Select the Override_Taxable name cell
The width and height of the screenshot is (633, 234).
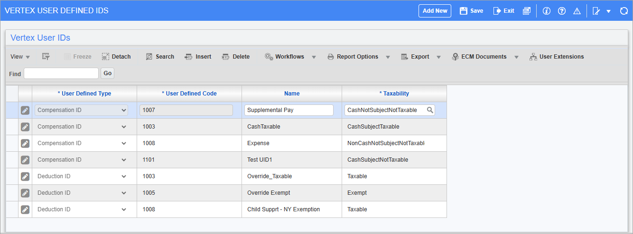292,176
